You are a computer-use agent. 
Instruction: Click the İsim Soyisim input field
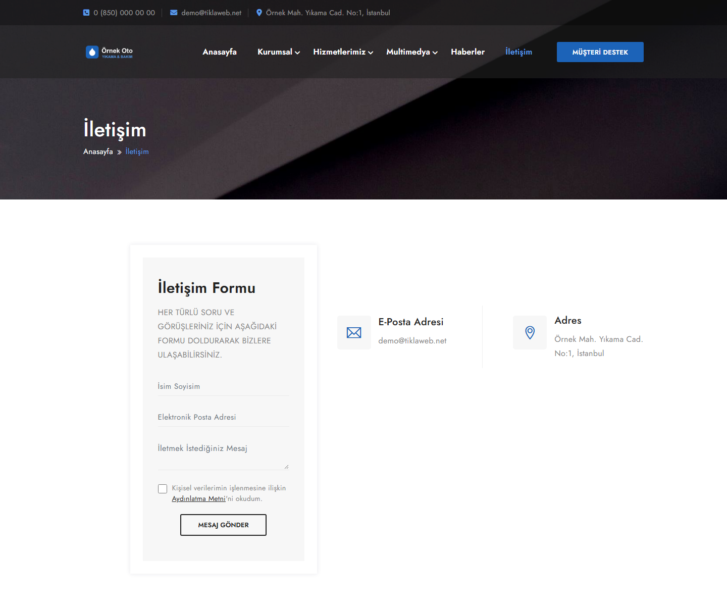(x=223, y=386)
